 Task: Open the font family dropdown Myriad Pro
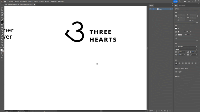197,47
